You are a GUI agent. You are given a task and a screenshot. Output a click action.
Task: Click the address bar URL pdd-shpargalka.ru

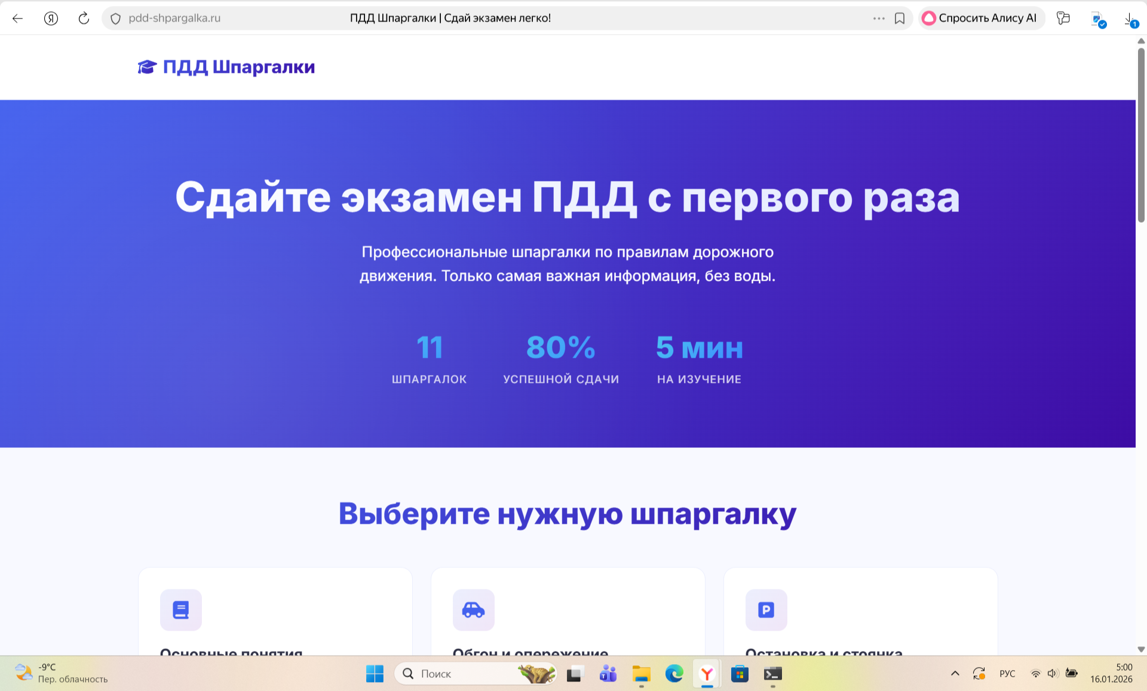174,19
